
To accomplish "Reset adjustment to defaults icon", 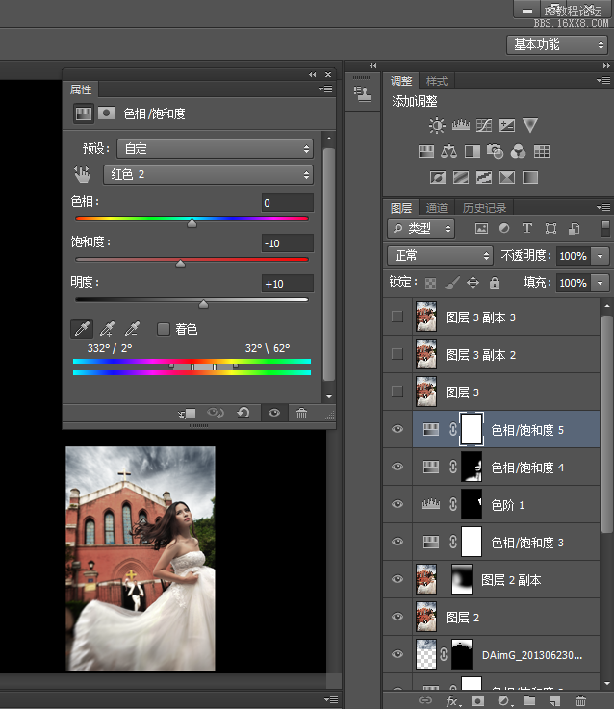I will tap(243, 413).
